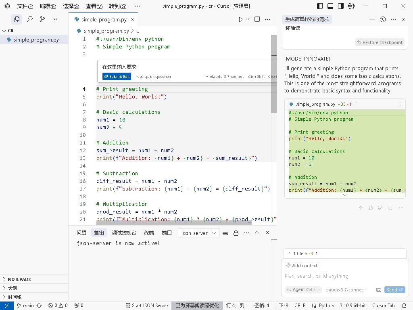Screen dimensions: 413x310
Task: Click Start JSON Server status item
Action: (x=147, y=306)
